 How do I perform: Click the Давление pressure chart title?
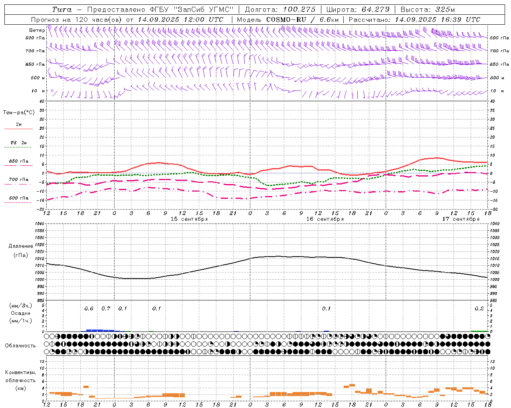pyautogui.click(x=21, y=246)
